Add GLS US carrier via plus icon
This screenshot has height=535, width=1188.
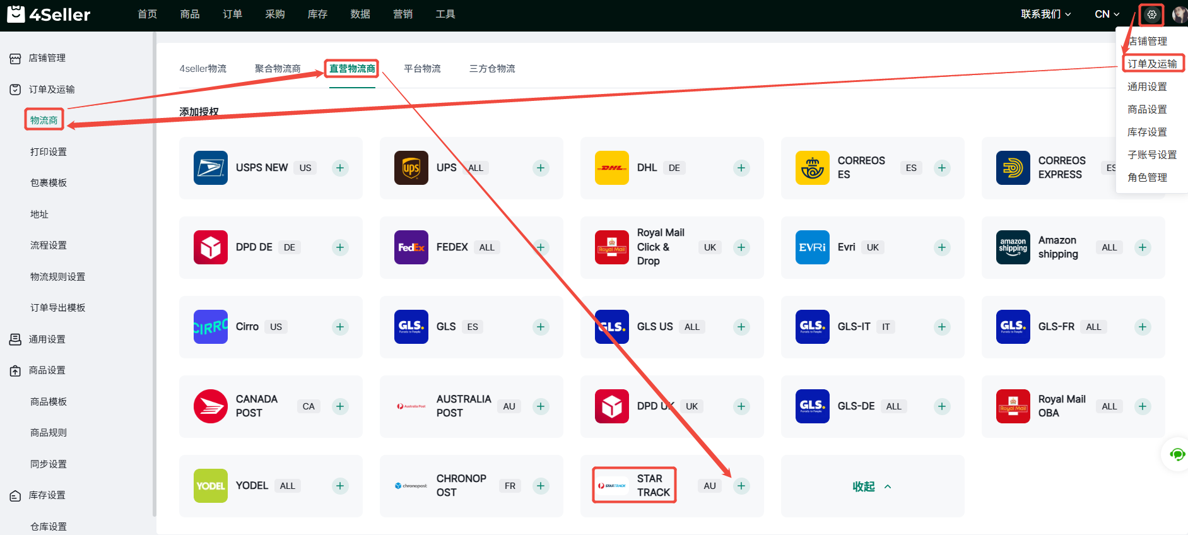pyautogui.click(x=741, y=327)
